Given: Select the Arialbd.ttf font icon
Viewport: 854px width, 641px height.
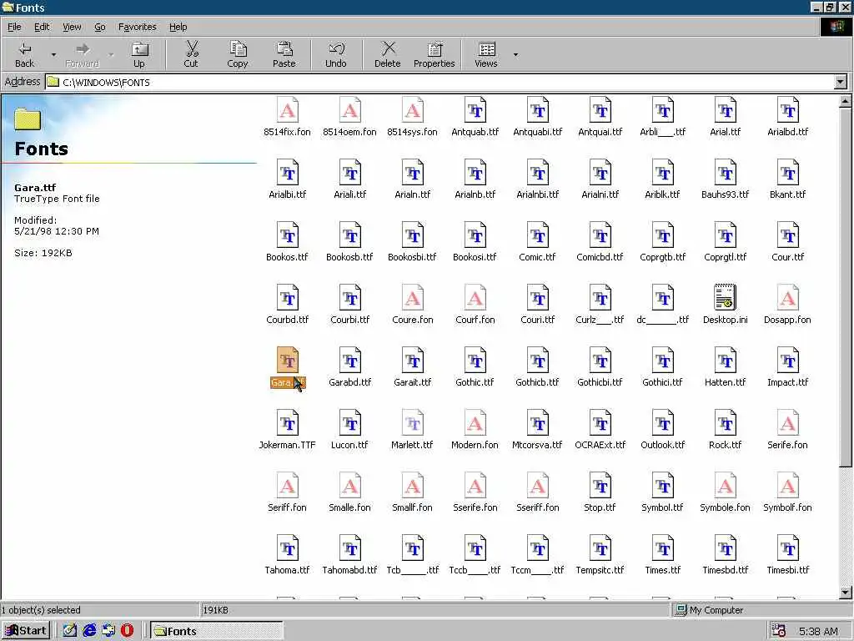Looking at the screenshot, I should [x=788, y=117].
